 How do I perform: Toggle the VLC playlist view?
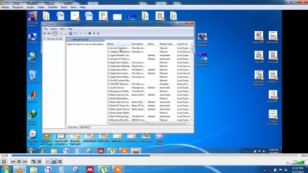48,161
